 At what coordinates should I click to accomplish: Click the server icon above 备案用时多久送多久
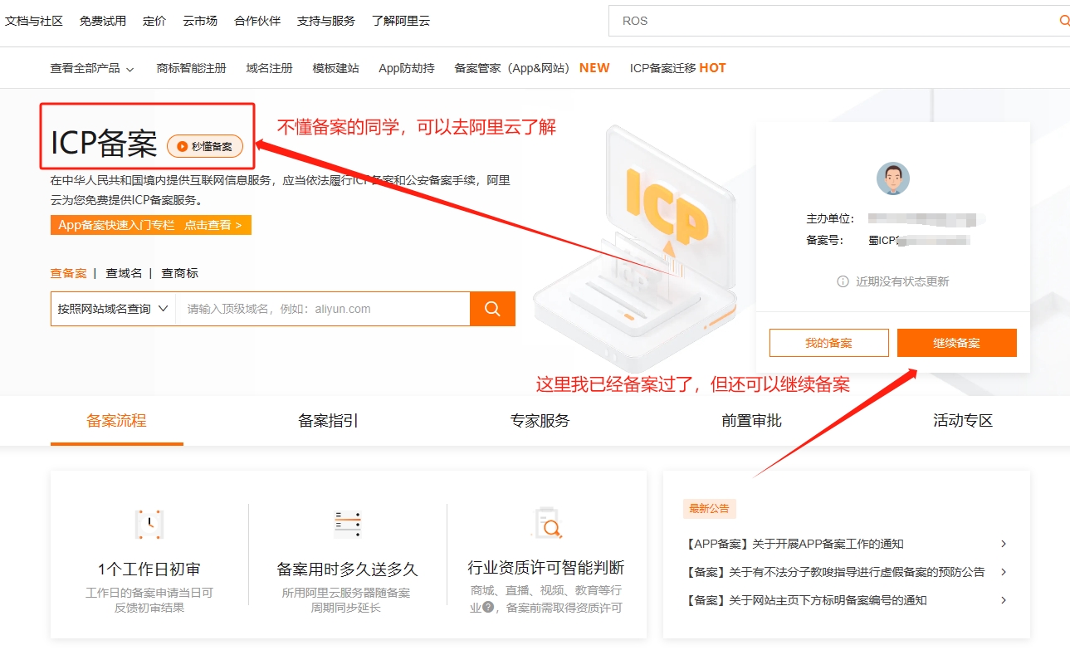click(x=347, y=524)
